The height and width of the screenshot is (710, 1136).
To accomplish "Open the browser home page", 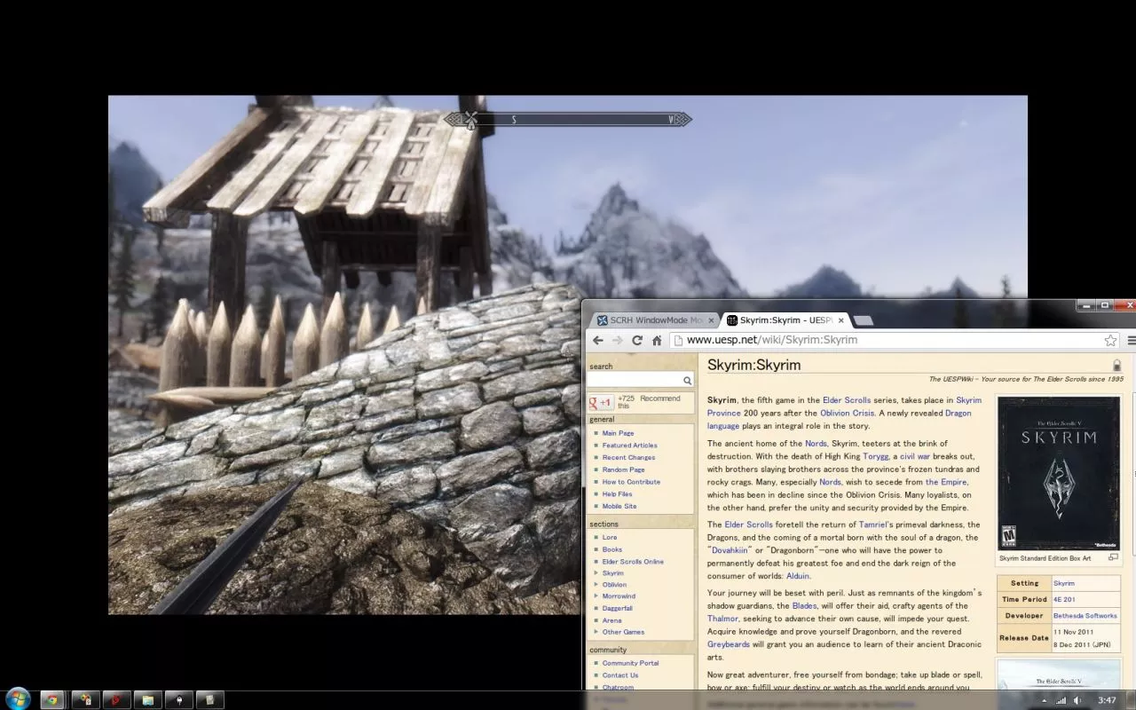I will [x=657, y=340].
